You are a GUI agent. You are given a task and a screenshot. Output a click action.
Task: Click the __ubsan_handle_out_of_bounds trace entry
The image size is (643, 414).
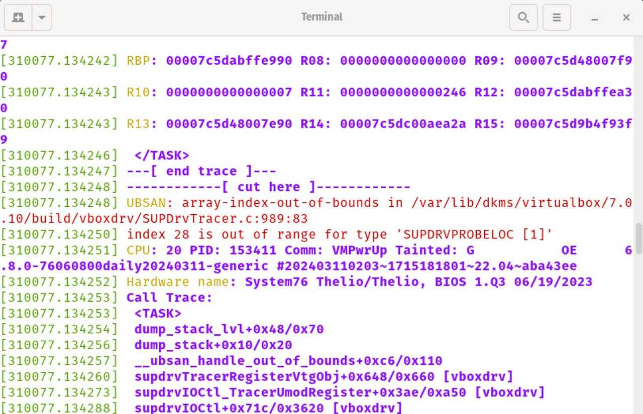tap(288, 361)
